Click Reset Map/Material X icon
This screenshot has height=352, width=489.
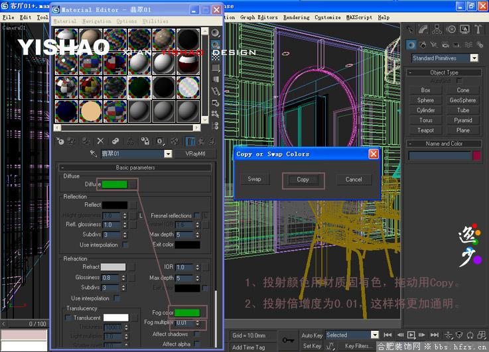coord(100,141)
